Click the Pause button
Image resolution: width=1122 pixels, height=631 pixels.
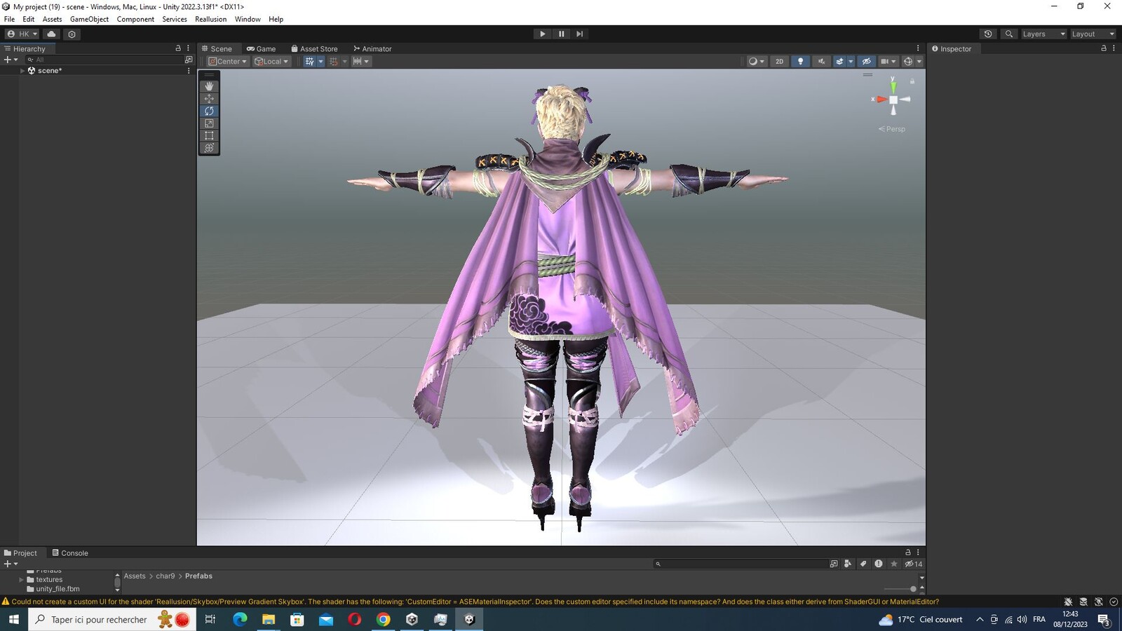[x=561, y=34]
